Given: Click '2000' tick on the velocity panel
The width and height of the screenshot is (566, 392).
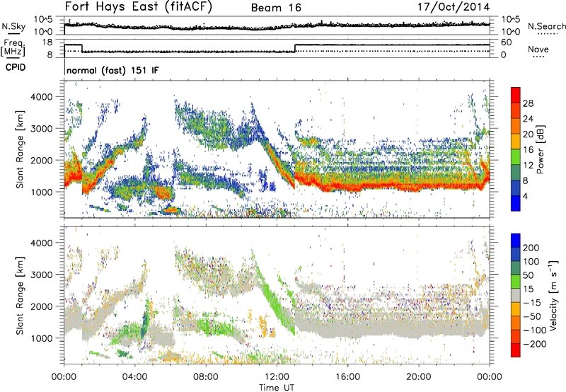Looking at the screenshot, I should pos(41,306).
